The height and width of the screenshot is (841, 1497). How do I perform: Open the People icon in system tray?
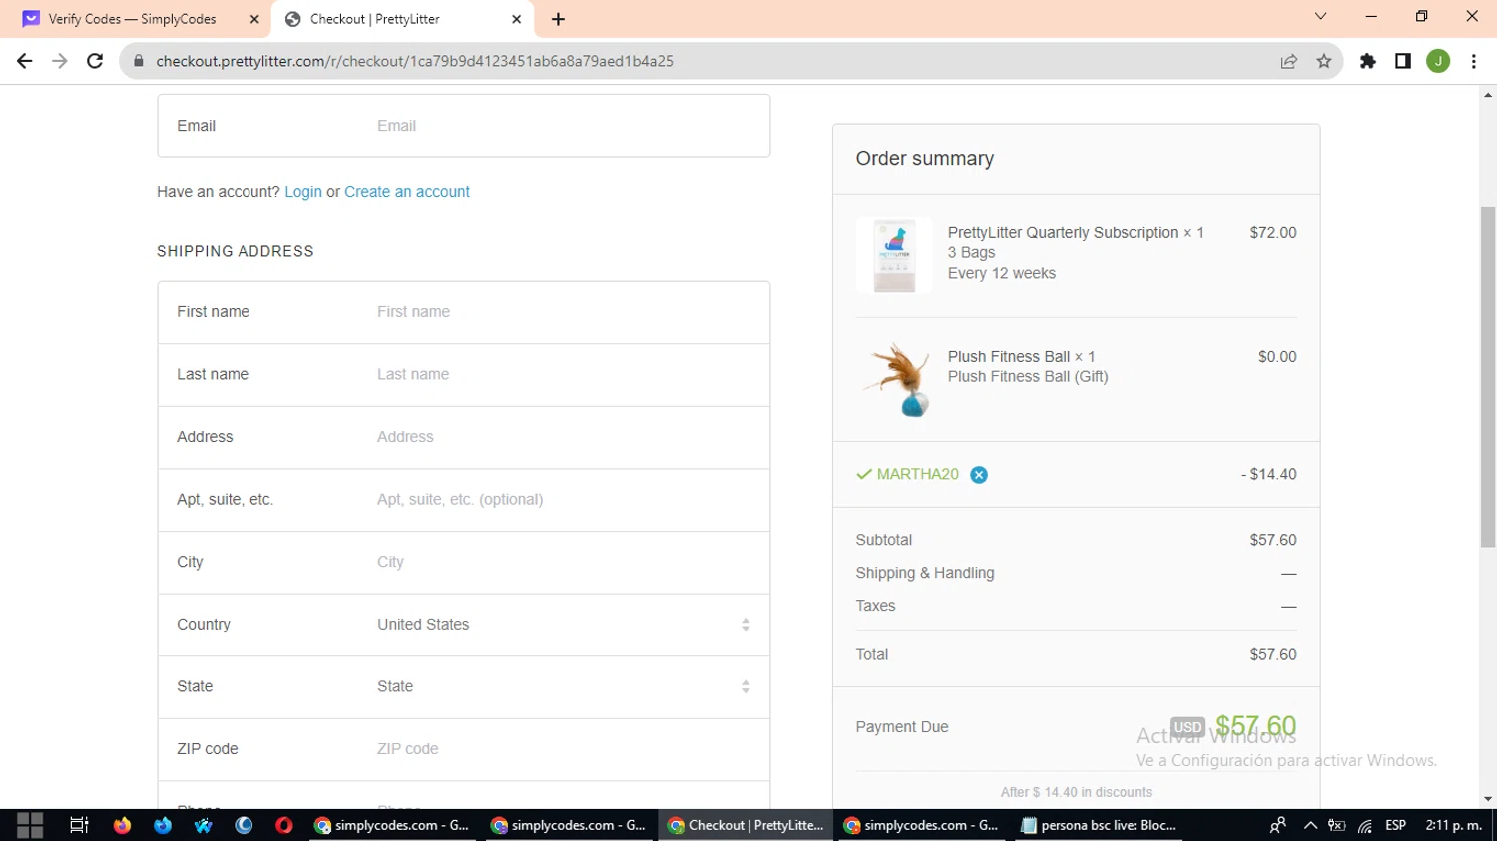coord(1277,825)
